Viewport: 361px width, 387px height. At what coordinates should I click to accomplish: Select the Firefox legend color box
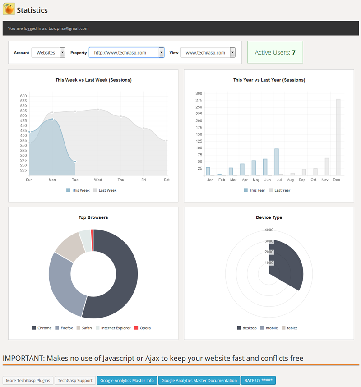(57, 328)
